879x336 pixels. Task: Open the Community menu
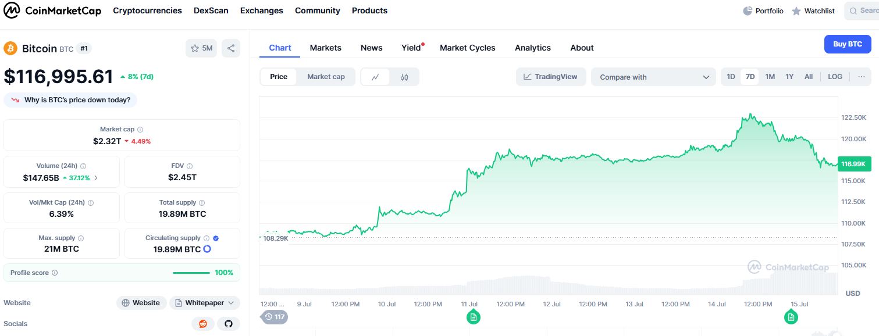click(318, 10)
